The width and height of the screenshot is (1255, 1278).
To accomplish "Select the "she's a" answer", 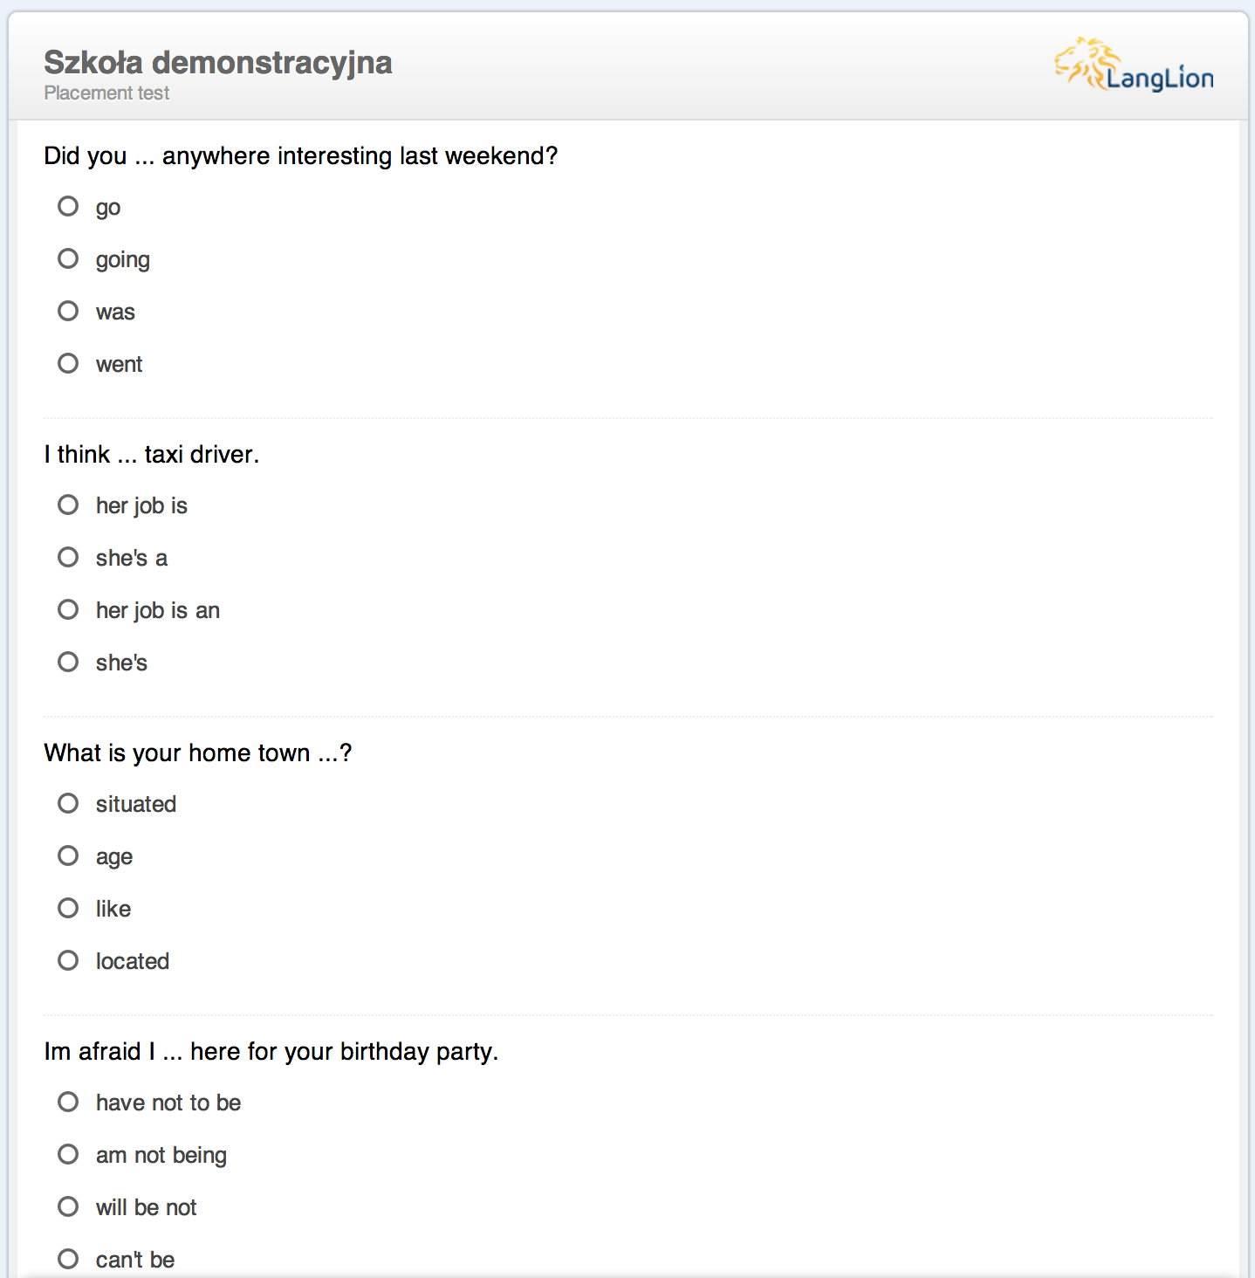I will point(68,558).
